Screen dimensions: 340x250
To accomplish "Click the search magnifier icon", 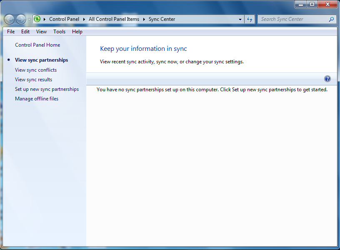I will [331, 19].
